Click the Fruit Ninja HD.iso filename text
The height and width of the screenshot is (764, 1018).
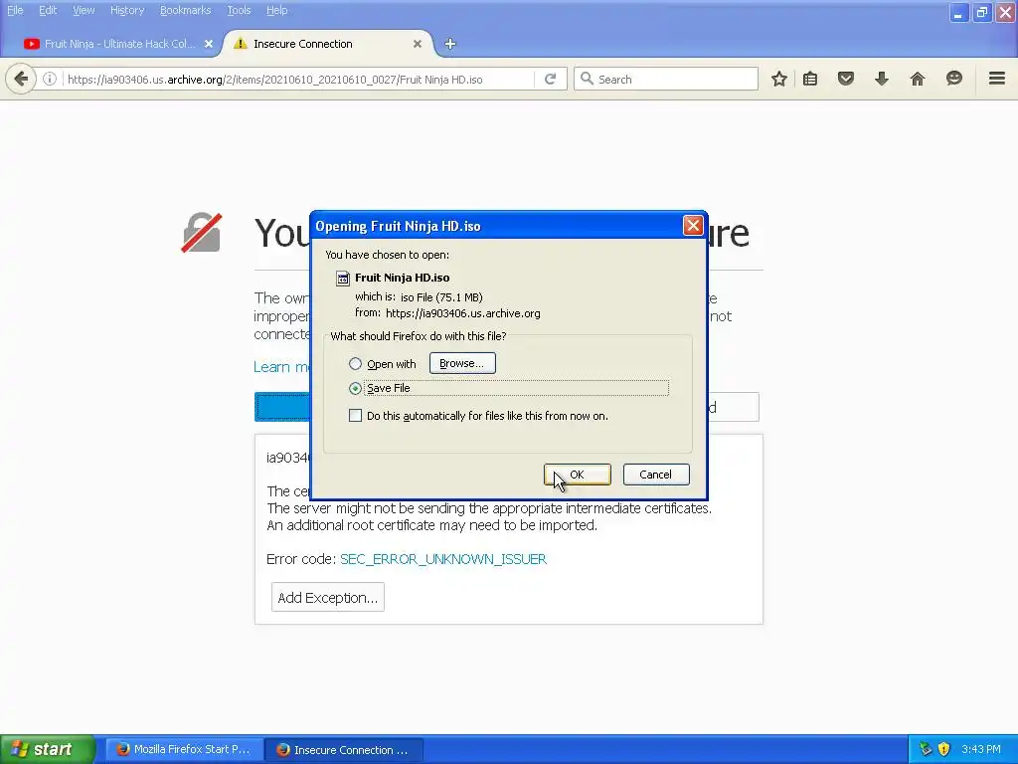coord(403,278)
